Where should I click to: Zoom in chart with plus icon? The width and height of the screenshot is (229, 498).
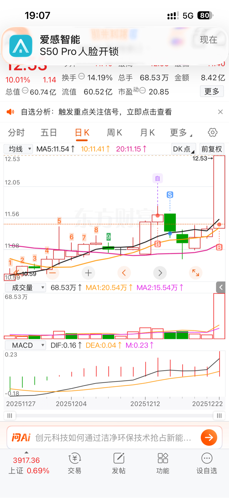tap(88, 273)
